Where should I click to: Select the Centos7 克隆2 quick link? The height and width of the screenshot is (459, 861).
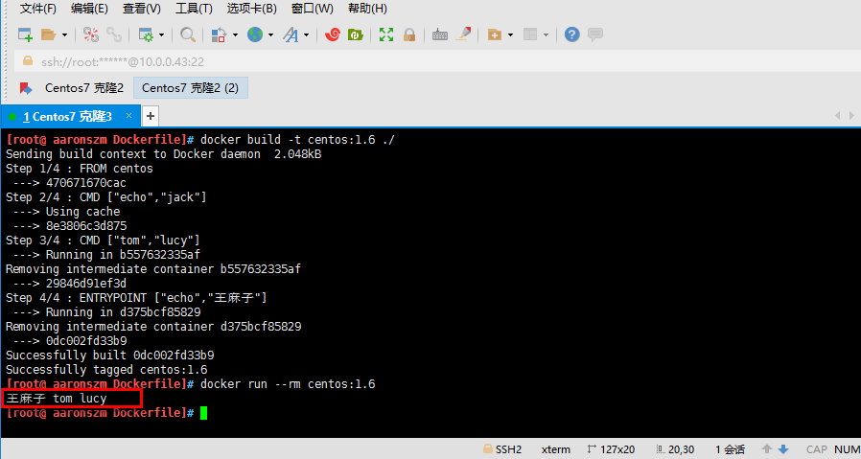(84, 88)
